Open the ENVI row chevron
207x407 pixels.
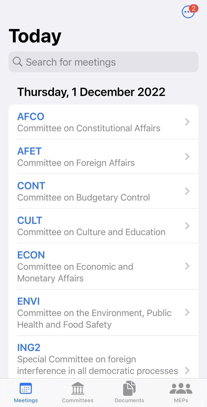point(187,312)
